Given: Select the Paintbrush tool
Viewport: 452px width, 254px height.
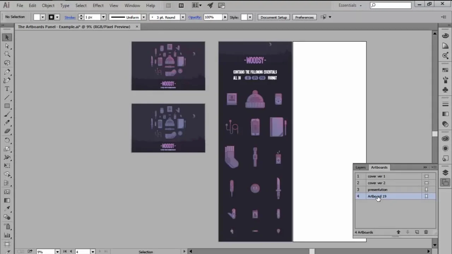Looking at the screenshot, I should pyautogui.click(x=7, y=114).
